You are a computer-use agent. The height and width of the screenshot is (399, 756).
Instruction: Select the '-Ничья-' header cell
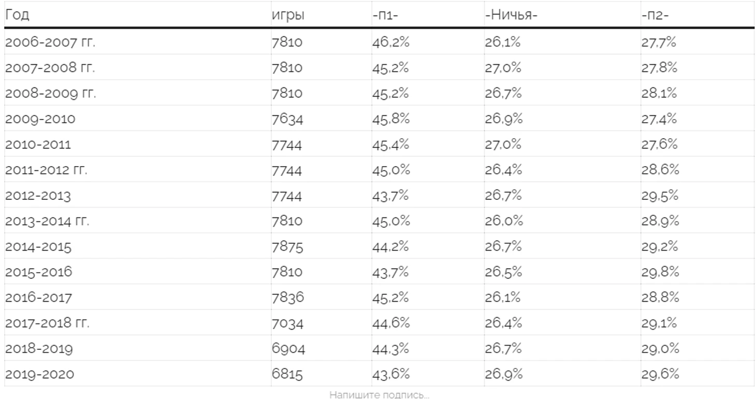[511, 16]
